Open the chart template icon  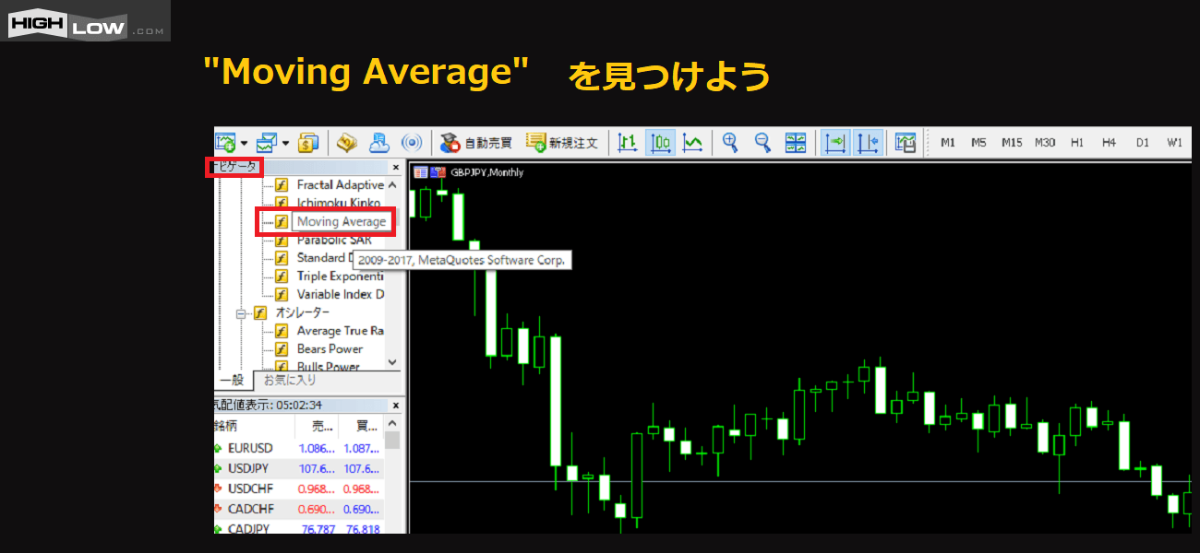pos(906,143)
